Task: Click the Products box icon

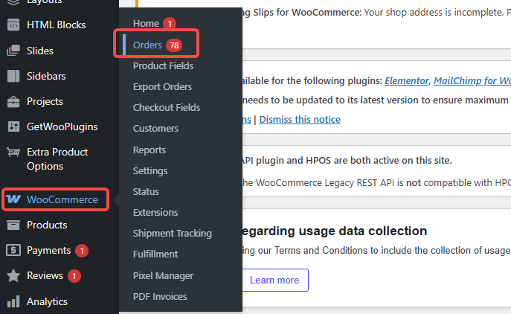Action: point(13,225)
